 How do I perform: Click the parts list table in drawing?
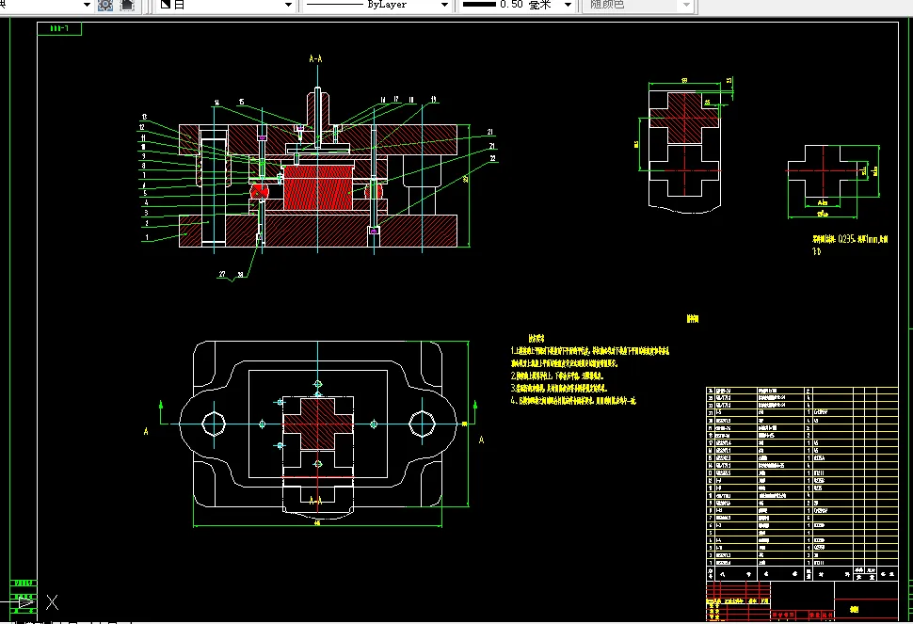[x=802, y=484]
